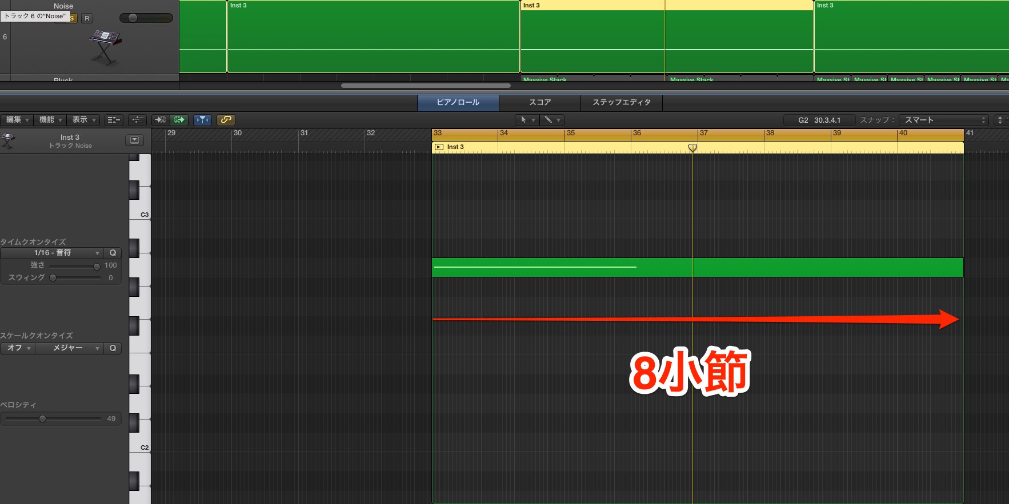This screenshot has width=1009, height=504.
Task: Click the vertical zoom stepper at toolbar right
Action: (1000, 120)
